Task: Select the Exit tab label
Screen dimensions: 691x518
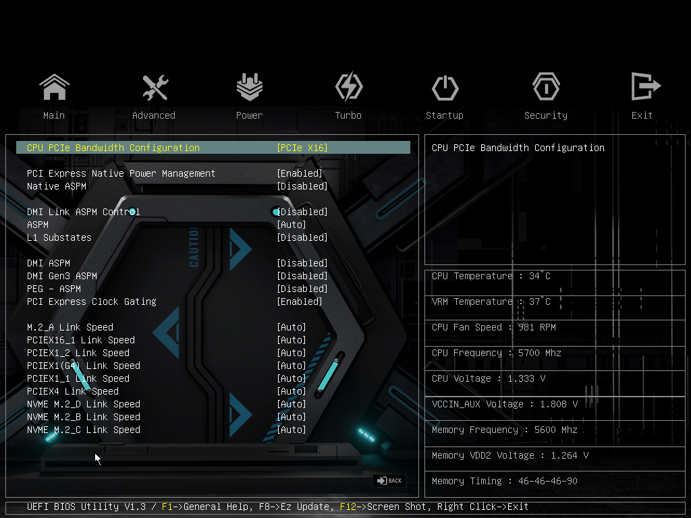Action: click(x=642, y=115)
